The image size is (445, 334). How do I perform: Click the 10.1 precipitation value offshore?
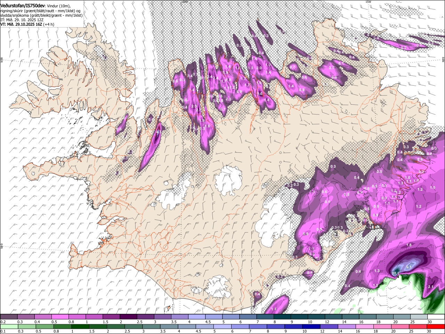click(x=396, y=273)
